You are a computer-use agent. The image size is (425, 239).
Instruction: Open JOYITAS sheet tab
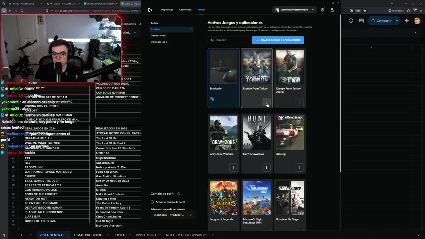tap(120, 235)
